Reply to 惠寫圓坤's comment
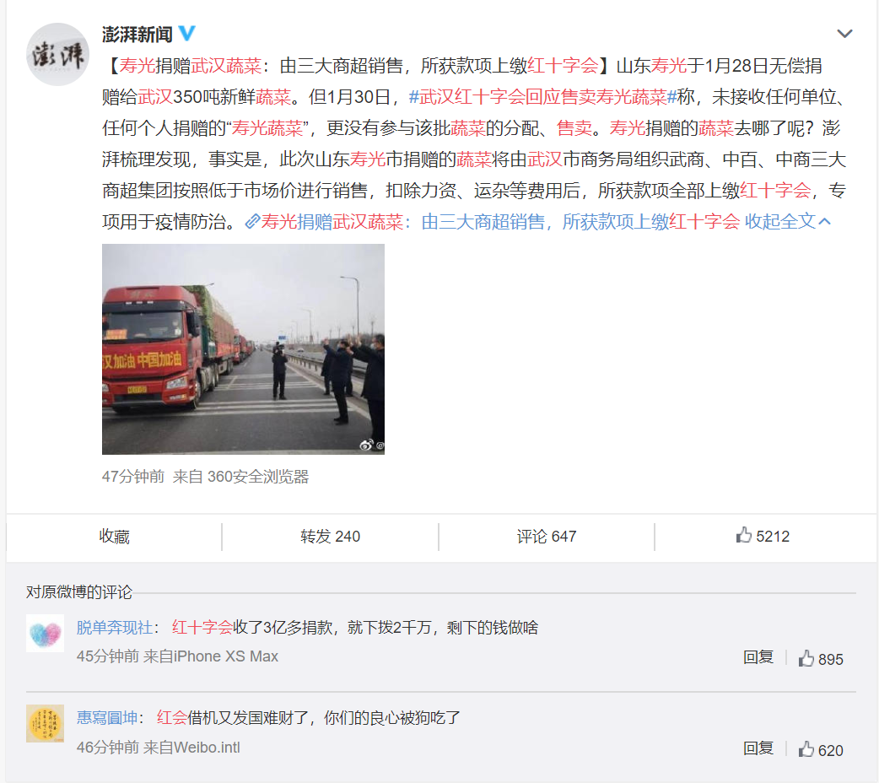This screenshot has width=879, height=783. 758,748
